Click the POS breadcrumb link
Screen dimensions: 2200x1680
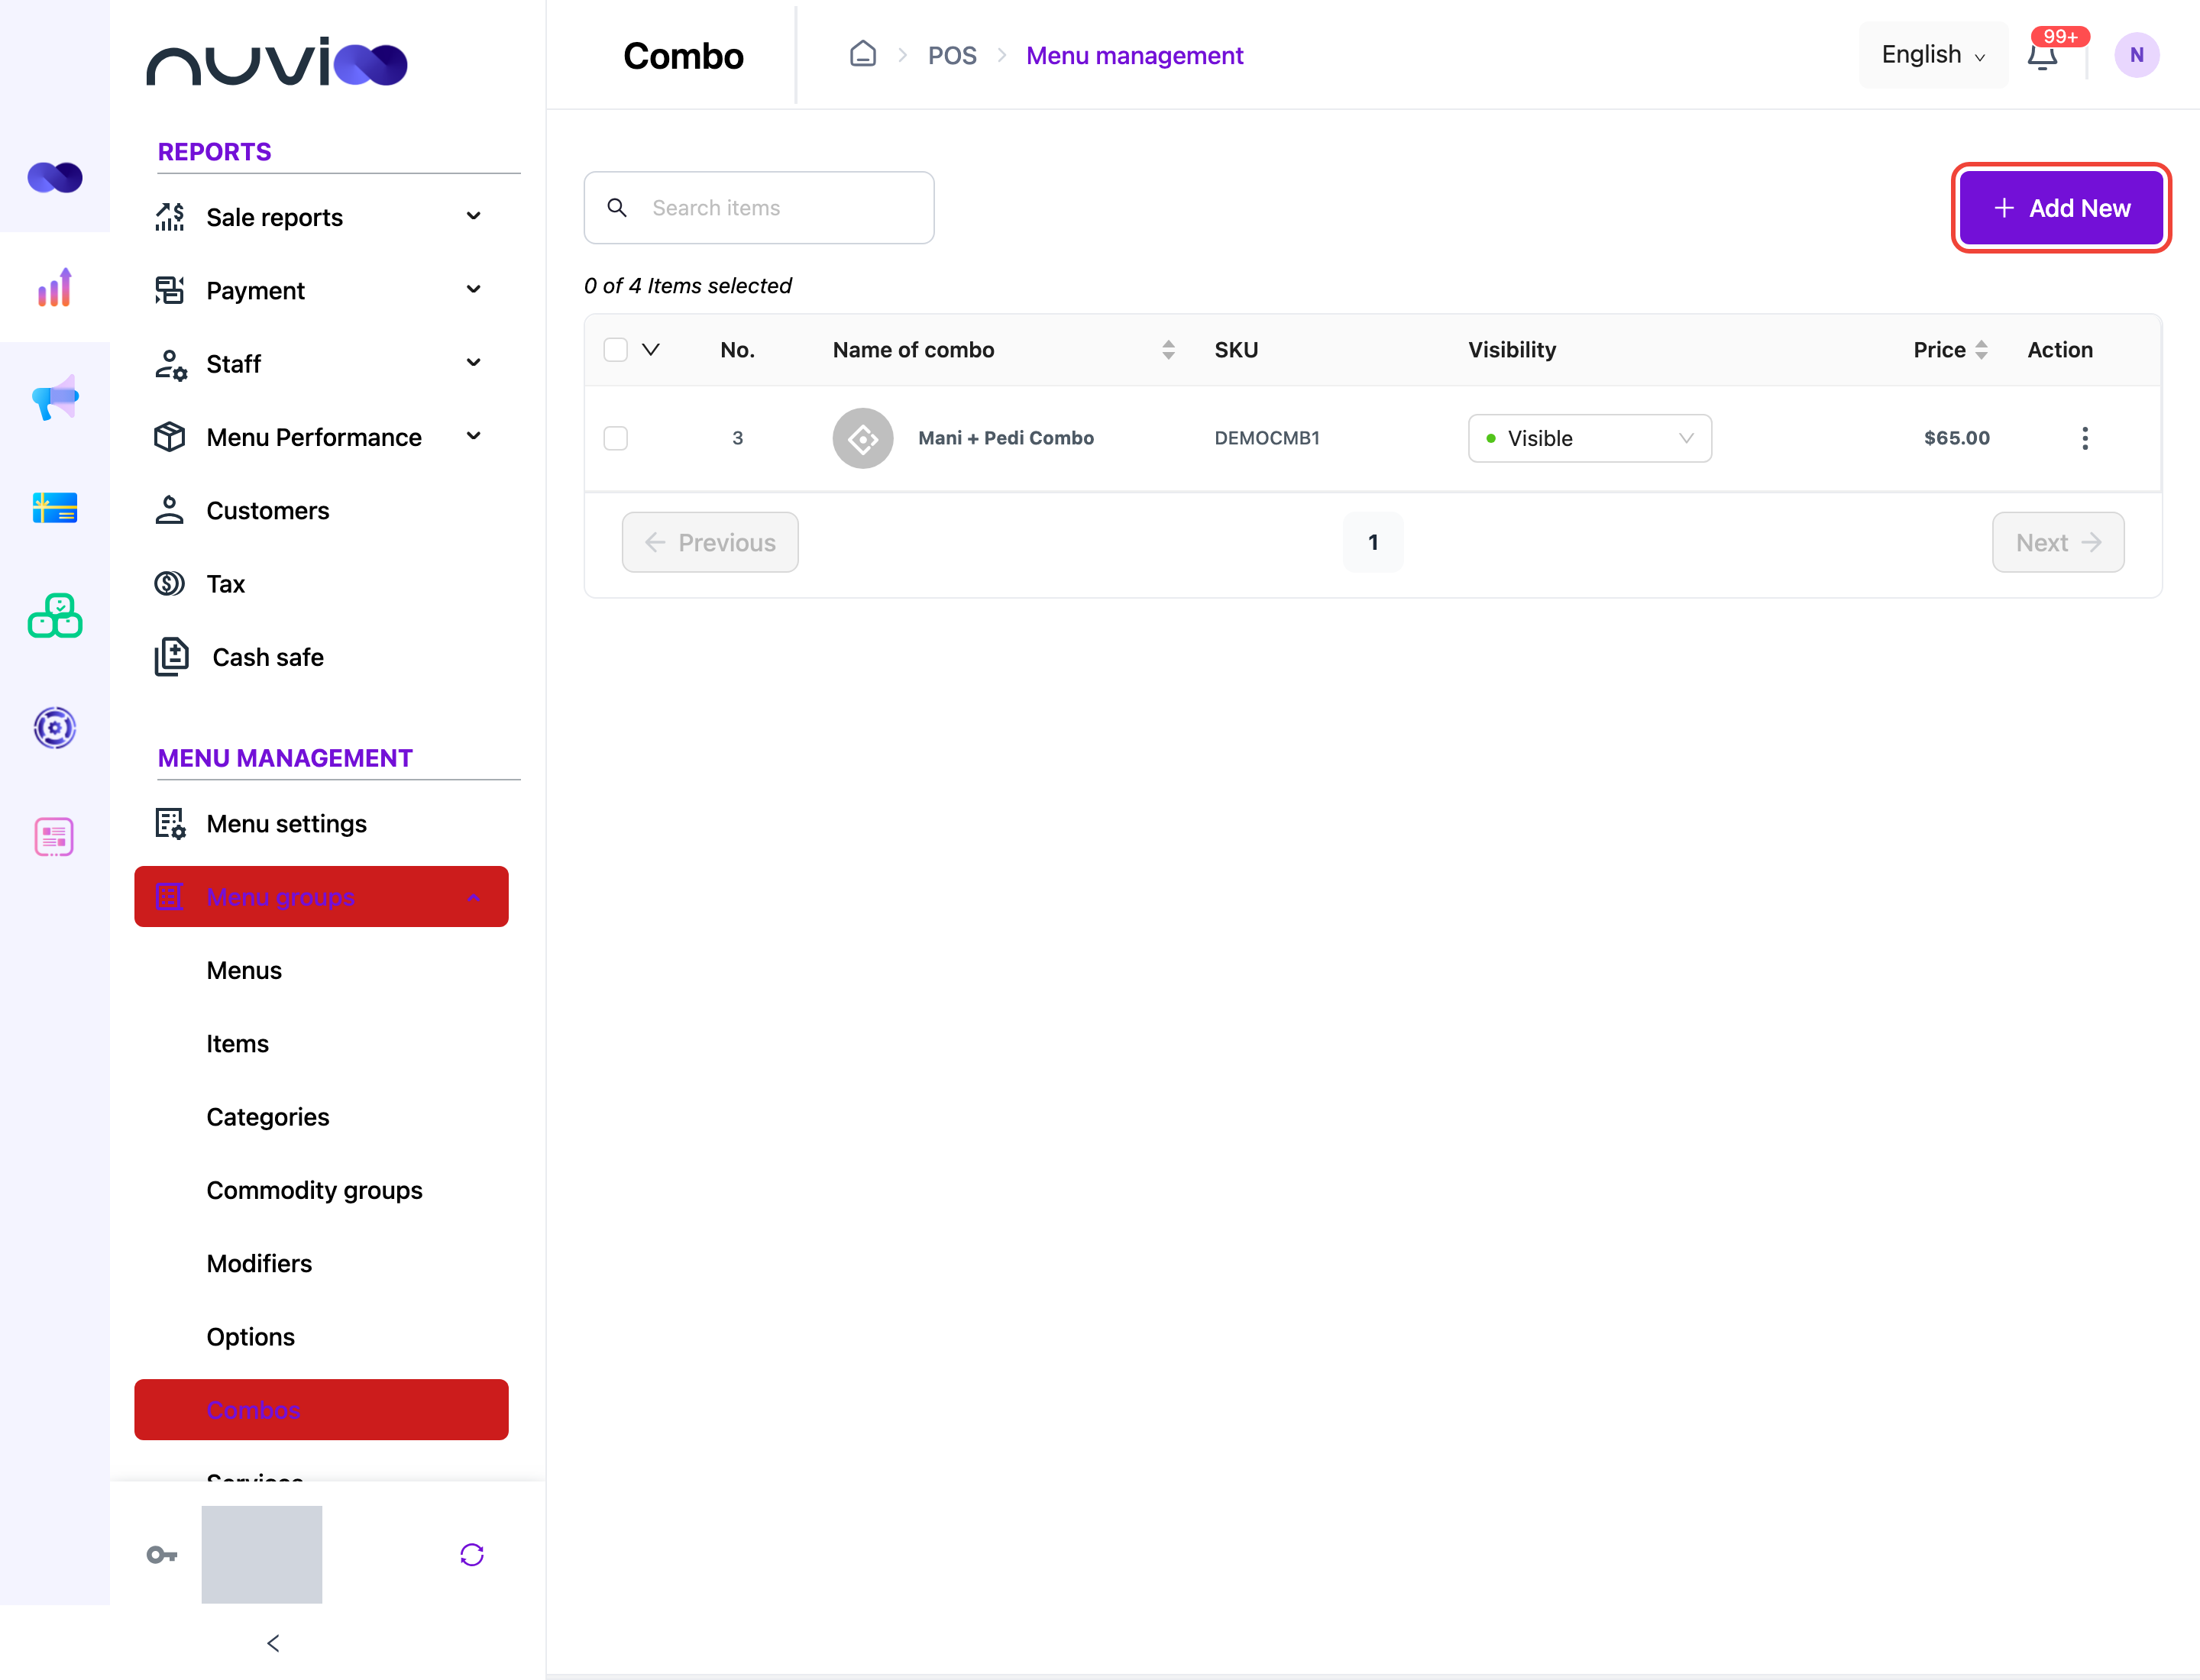[x=952, y=55]
